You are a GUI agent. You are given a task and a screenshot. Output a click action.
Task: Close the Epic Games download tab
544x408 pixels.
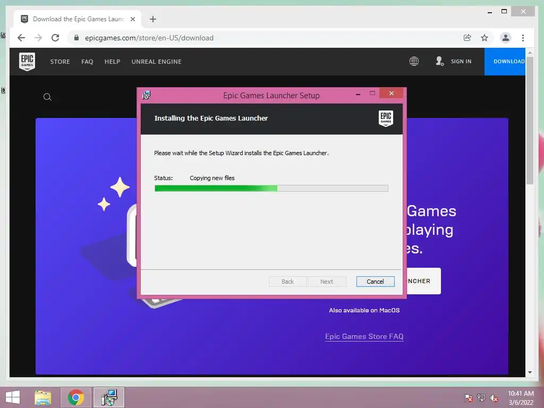tap(132, 19)
